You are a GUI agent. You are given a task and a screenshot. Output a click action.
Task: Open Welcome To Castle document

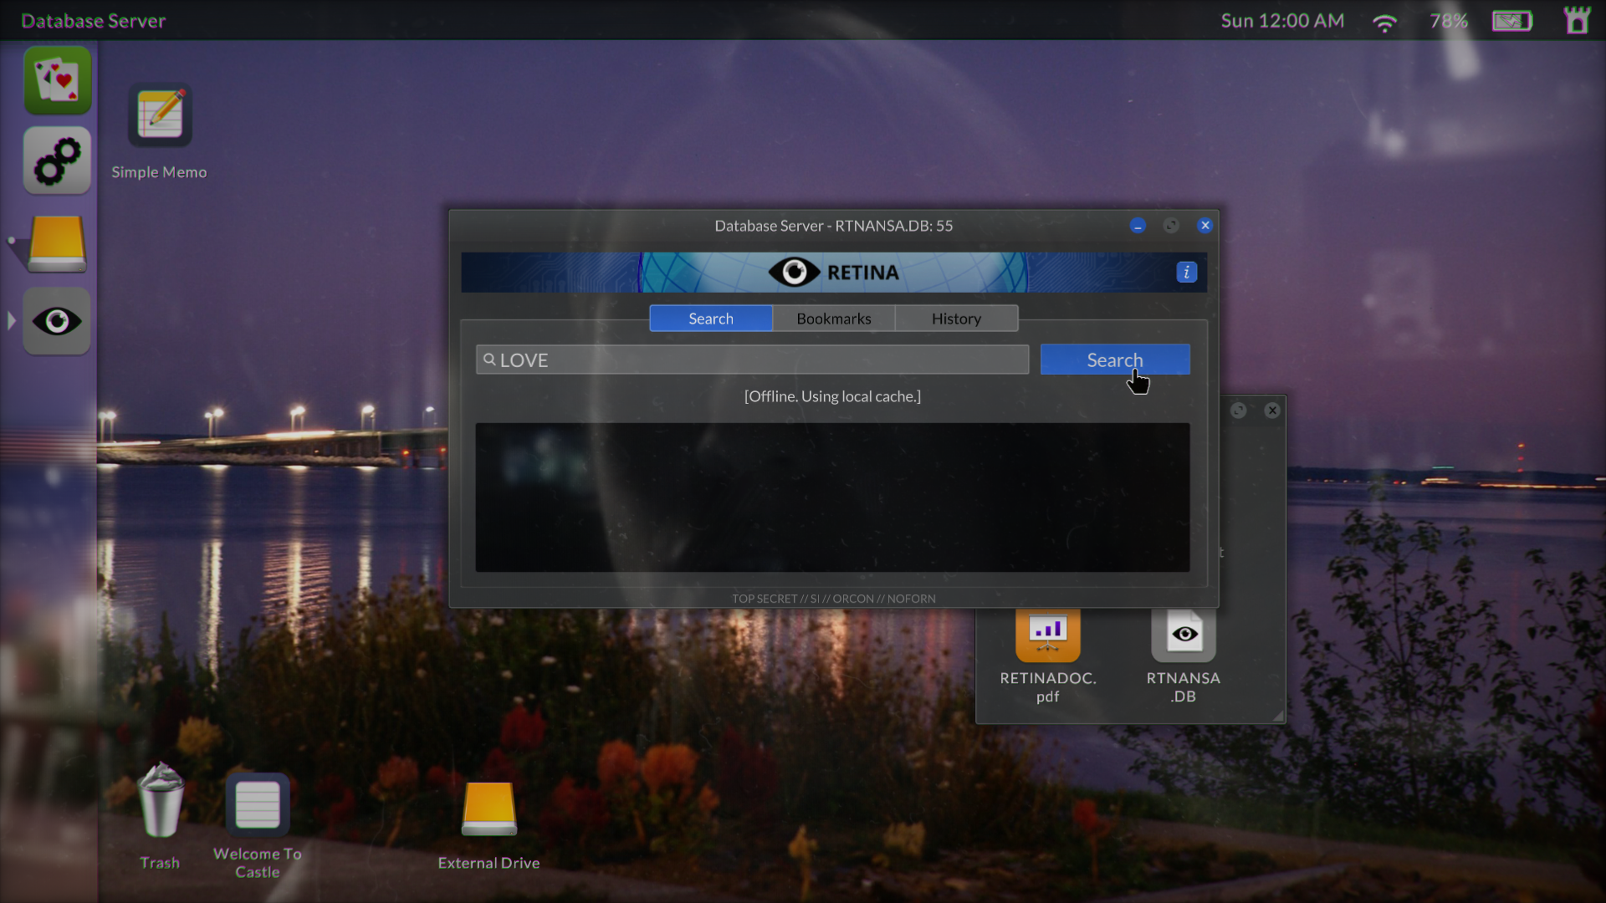click(x=258, y=804)
